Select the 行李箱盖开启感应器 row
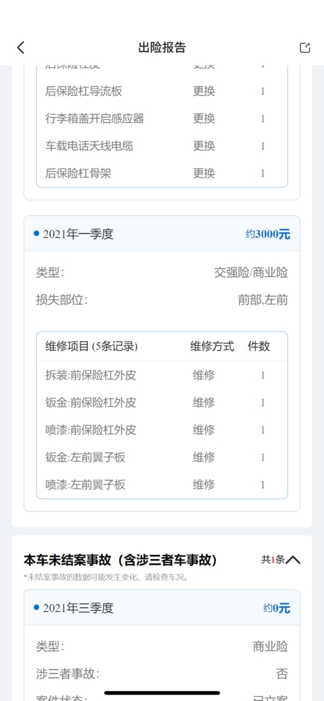The image size is (324, 701). pyautogui.click(x=162, y=118)
